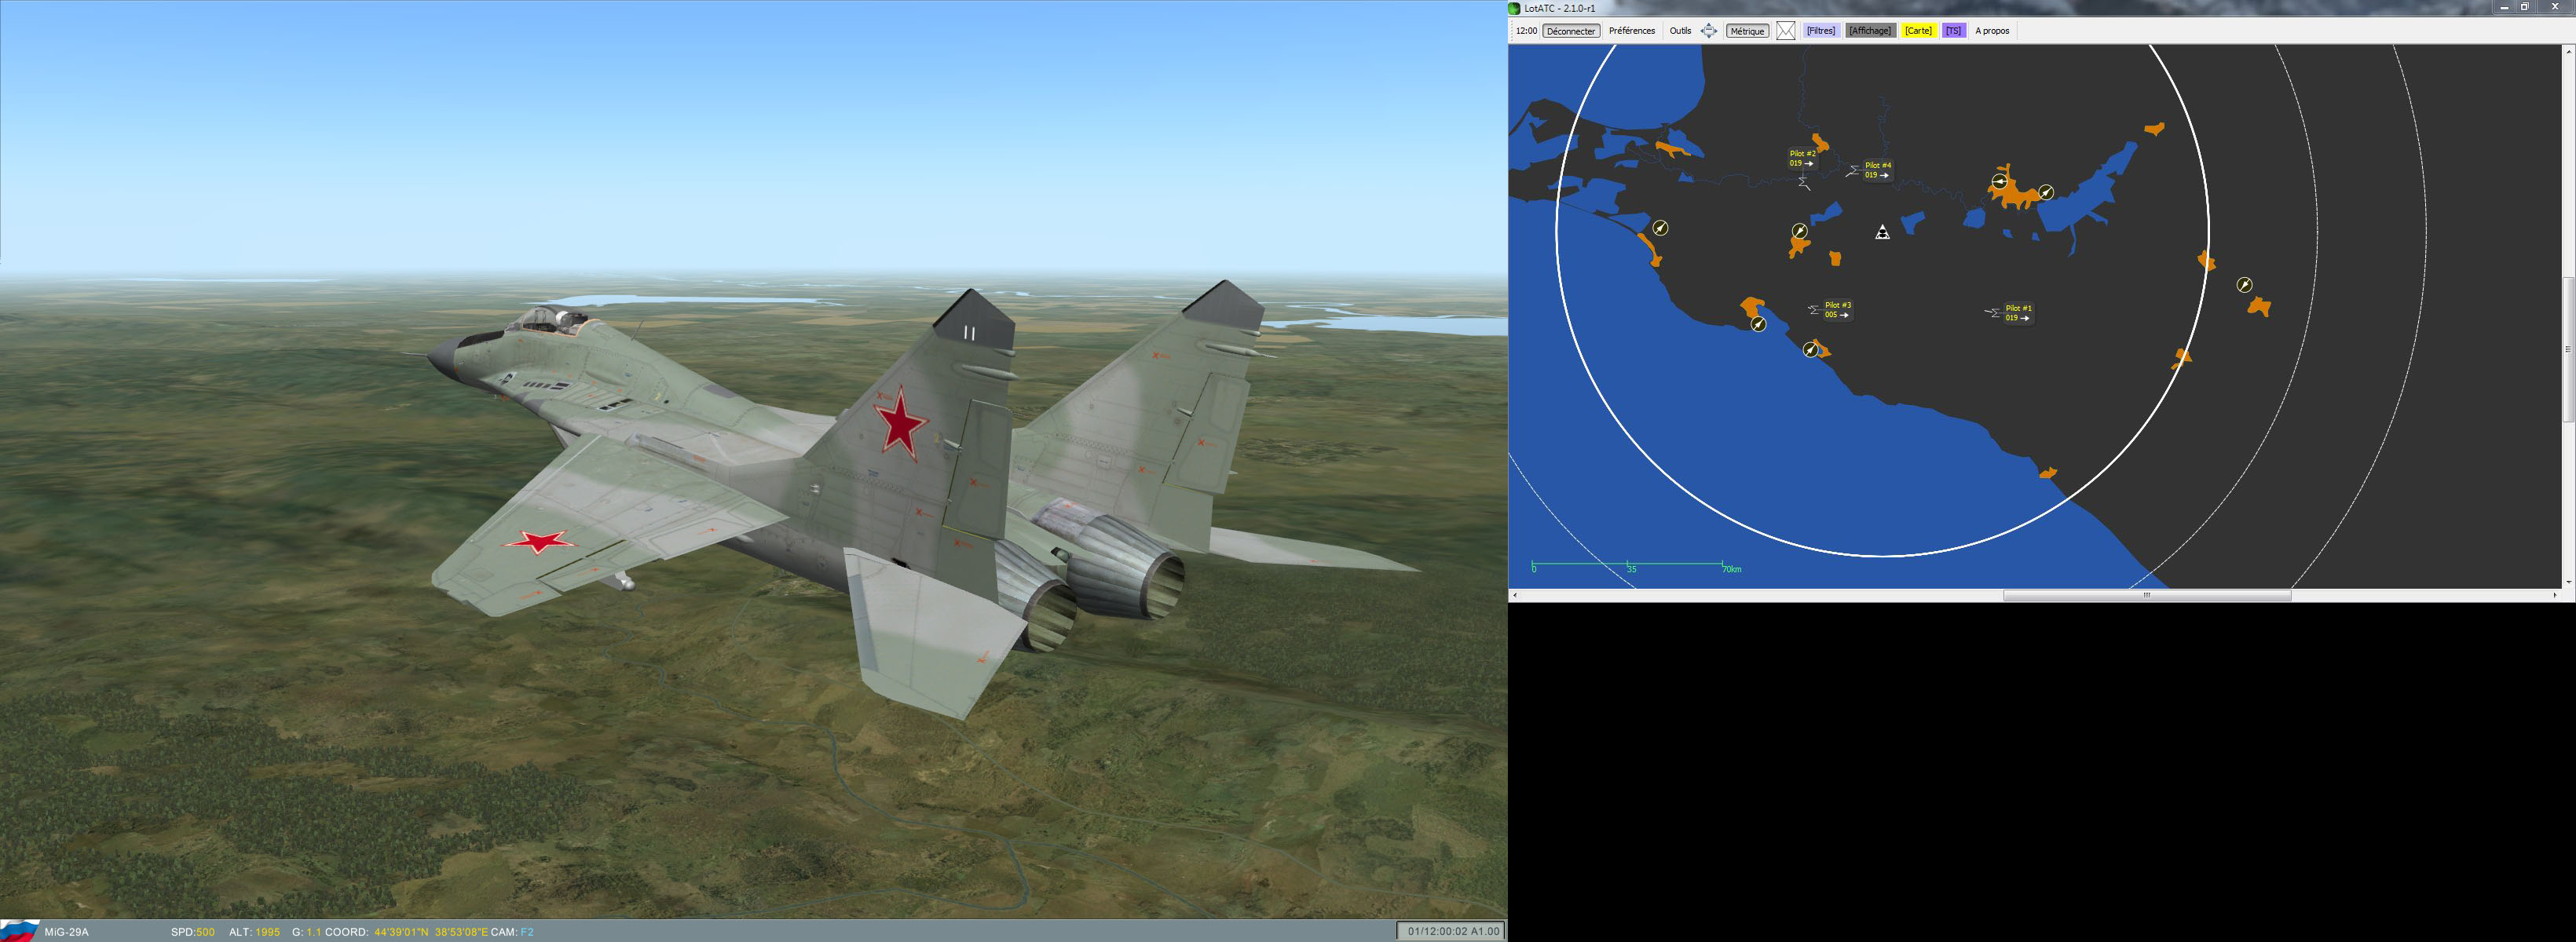
Task: Toggle the Métrique units button
Action: pyautogui.click(x=1747, y=31)
